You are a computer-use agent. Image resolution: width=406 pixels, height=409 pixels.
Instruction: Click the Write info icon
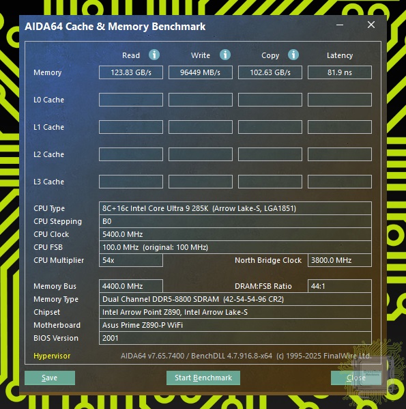[225, 55]
